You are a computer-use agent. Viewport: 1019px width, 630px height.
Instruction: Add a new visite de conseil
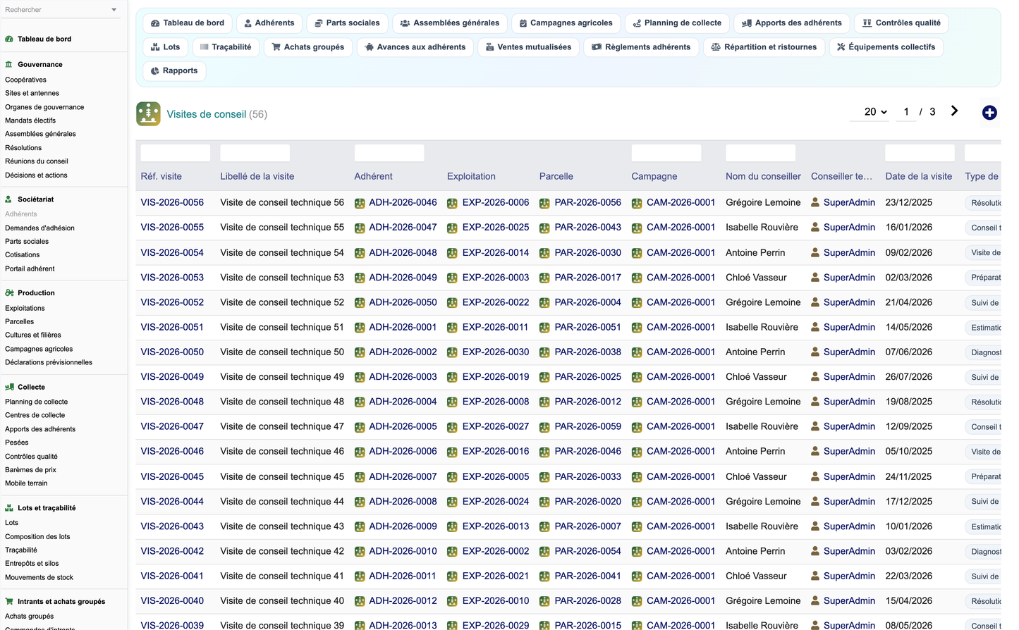pos(989,113)
